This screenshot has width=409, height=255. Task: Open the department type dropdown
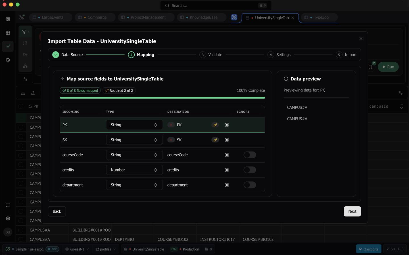[134, 185]
